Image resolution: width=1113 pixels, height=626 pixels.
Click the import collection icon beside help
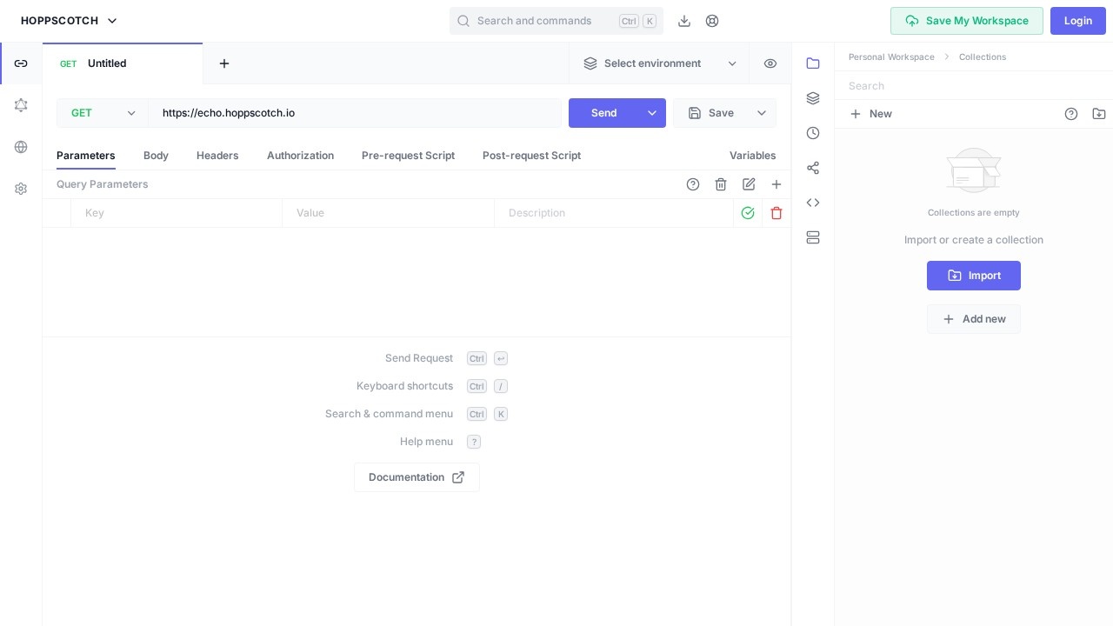click(1099, 114)
